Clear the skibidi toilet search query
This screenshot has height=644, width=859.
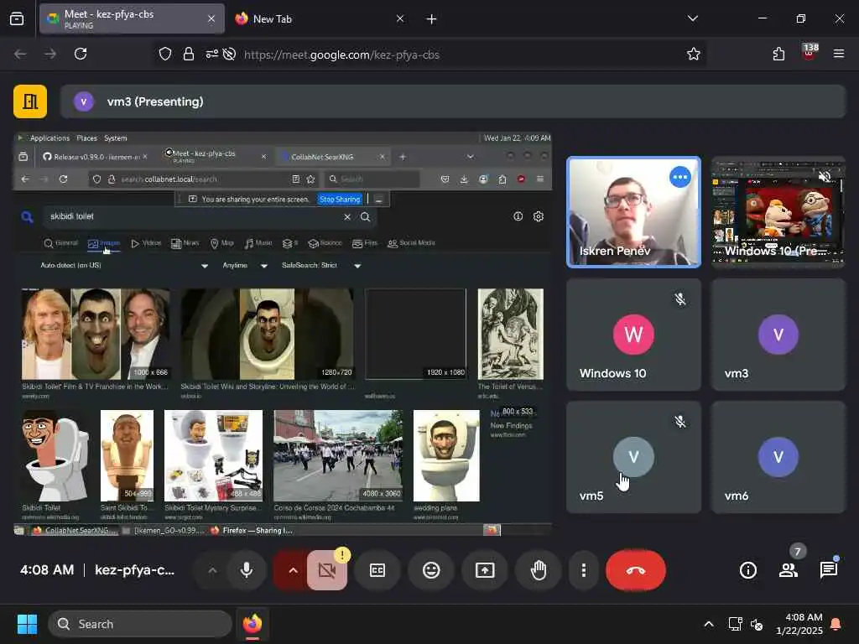(x=347, y=217)
